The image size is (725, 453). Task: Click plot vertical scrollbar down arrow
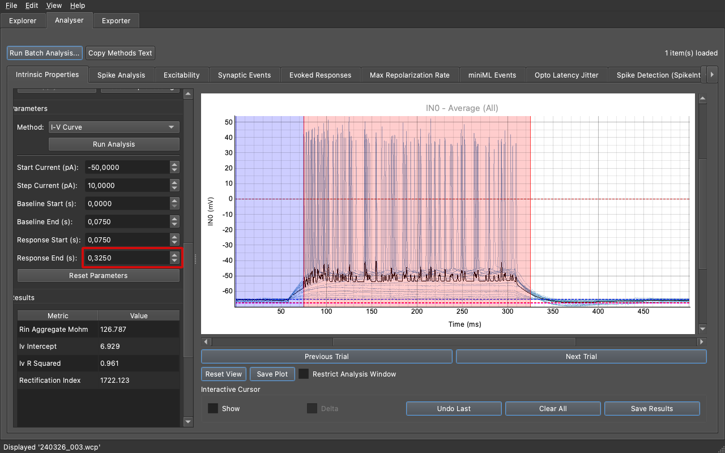(x=702, y=329)
